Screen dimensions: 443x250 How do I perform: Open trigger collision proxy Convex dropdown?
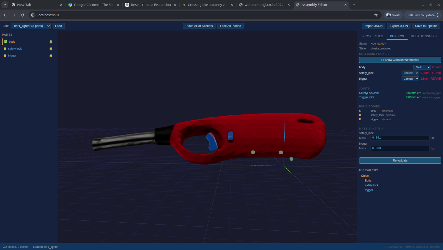(x=410, y=79)
